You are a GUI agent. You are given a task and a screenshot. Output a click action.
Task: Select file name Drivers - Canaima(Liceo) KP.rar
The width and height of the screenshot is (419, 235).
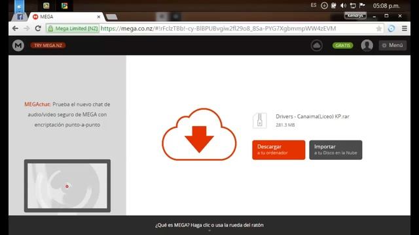[312, 116]
